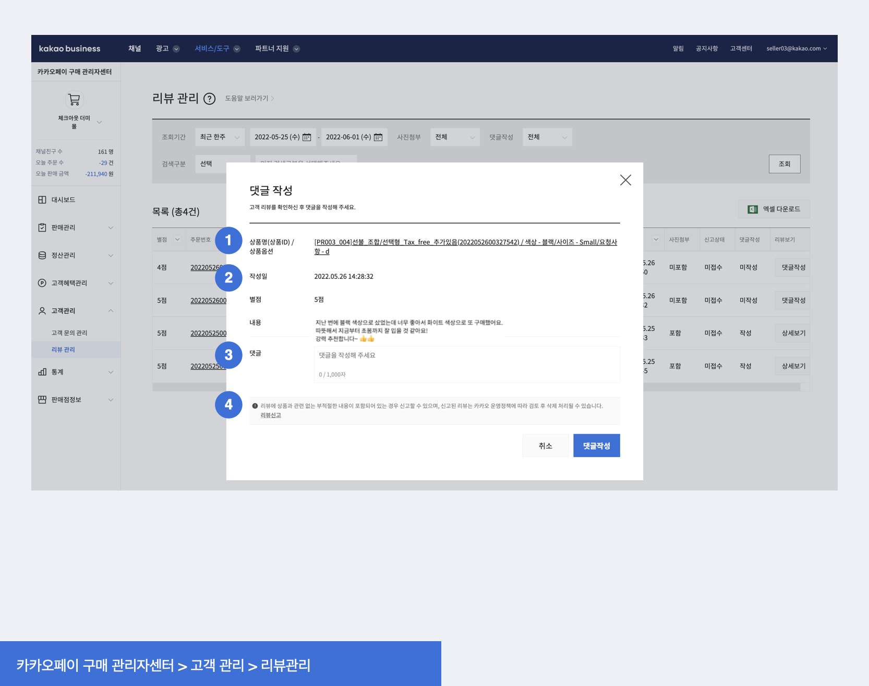The height and width of the screenshot is (686, 869).
Task: Open the 검색구분 선택 dropdown
Action: tap(222, 164)
